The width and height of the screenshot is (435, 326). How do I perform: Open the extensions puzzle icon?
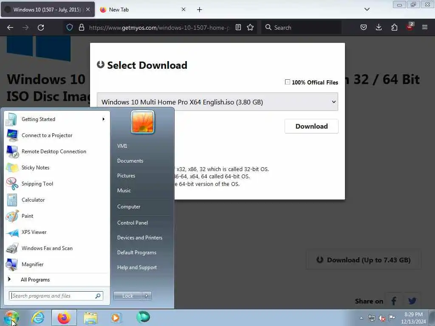click(394, 27)
